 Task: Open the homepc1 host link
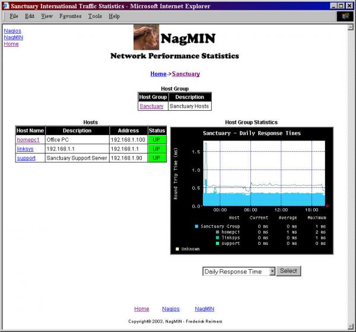tap(27, 139)
